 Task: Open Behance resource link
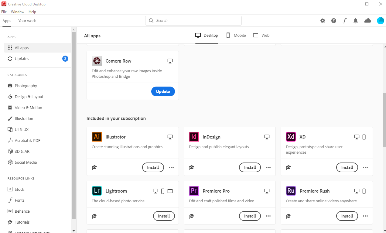click(x=38, y=211)
